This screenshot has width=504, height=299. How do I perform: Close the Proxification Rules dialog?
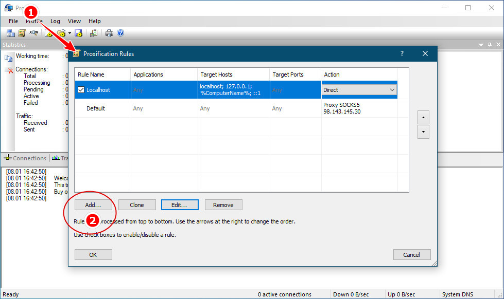coord(425,53)
